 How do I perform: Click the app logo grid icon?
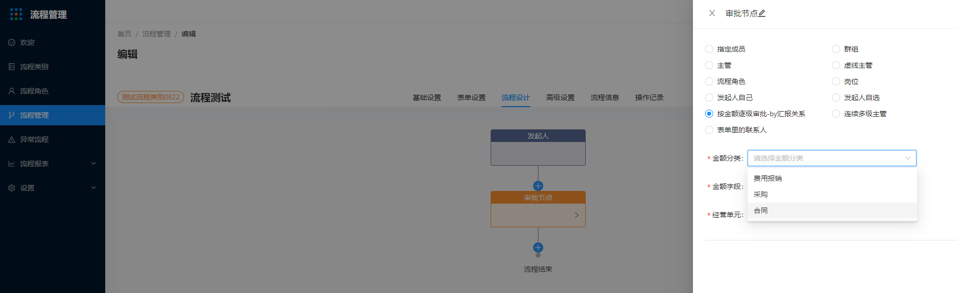coord(16,14)
